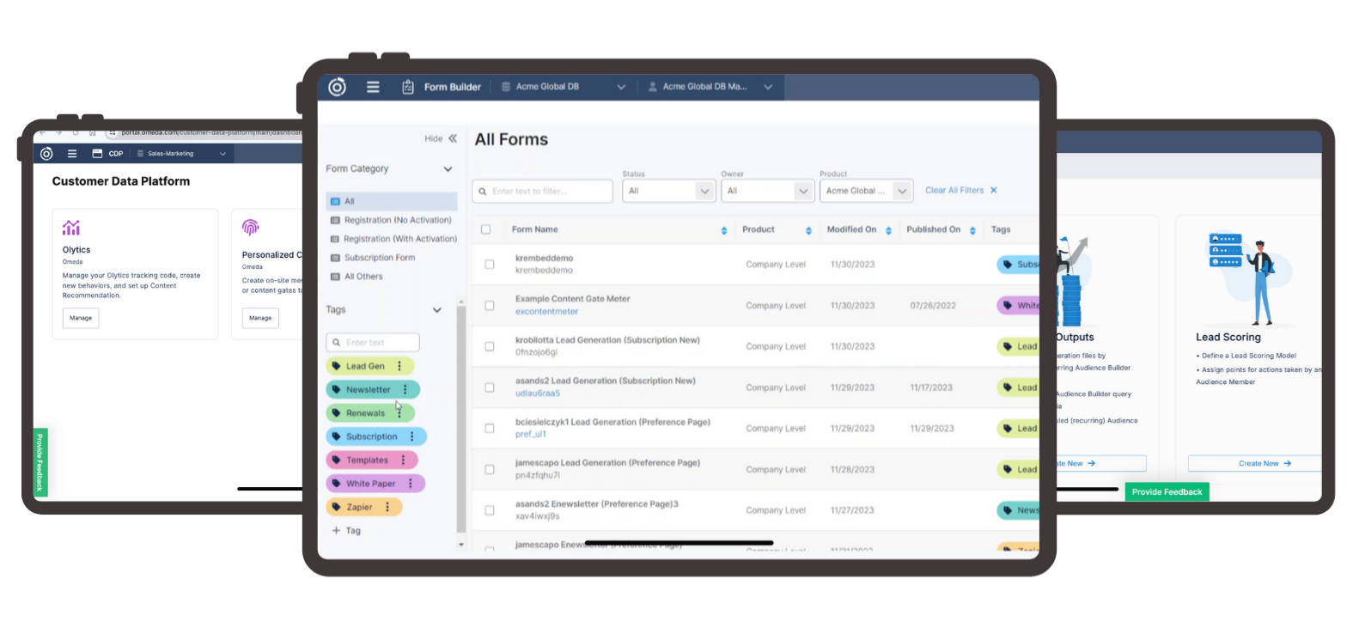Click the X beside Clear All Filters
The height and width of the screenshot is (628, 1353).
pyautogui.click(x=994, y=191)
